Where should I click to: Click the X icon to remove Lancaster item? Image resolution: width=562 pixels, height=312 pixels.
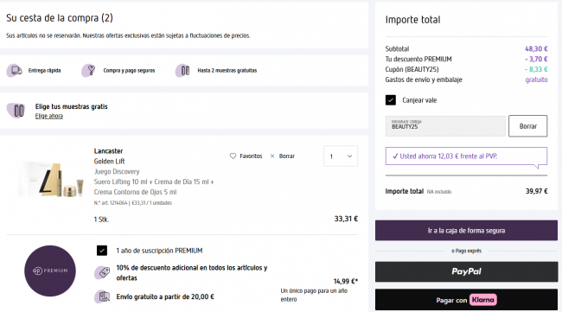click(272, 156)
